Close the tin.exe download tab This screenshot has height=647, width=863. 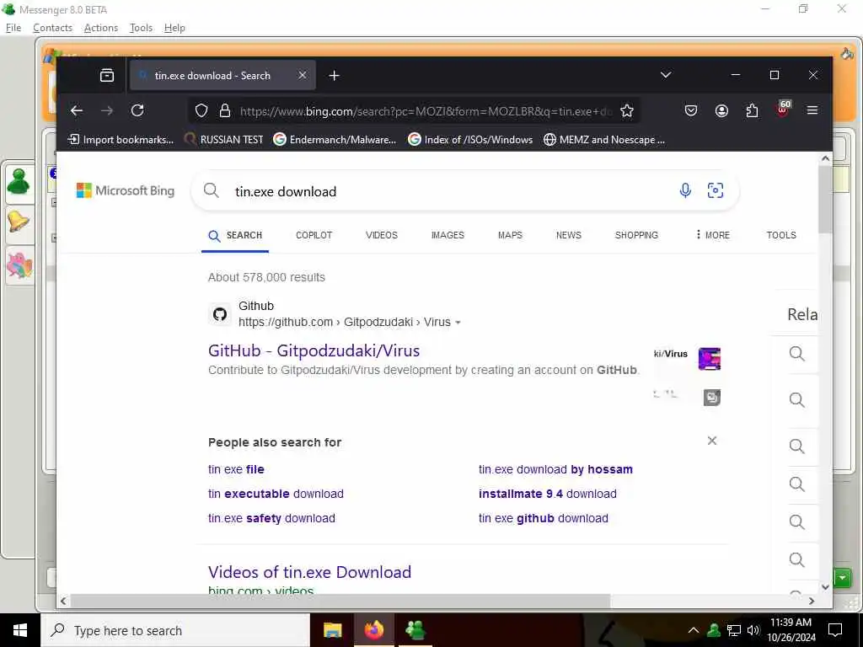tap(303, 75)
